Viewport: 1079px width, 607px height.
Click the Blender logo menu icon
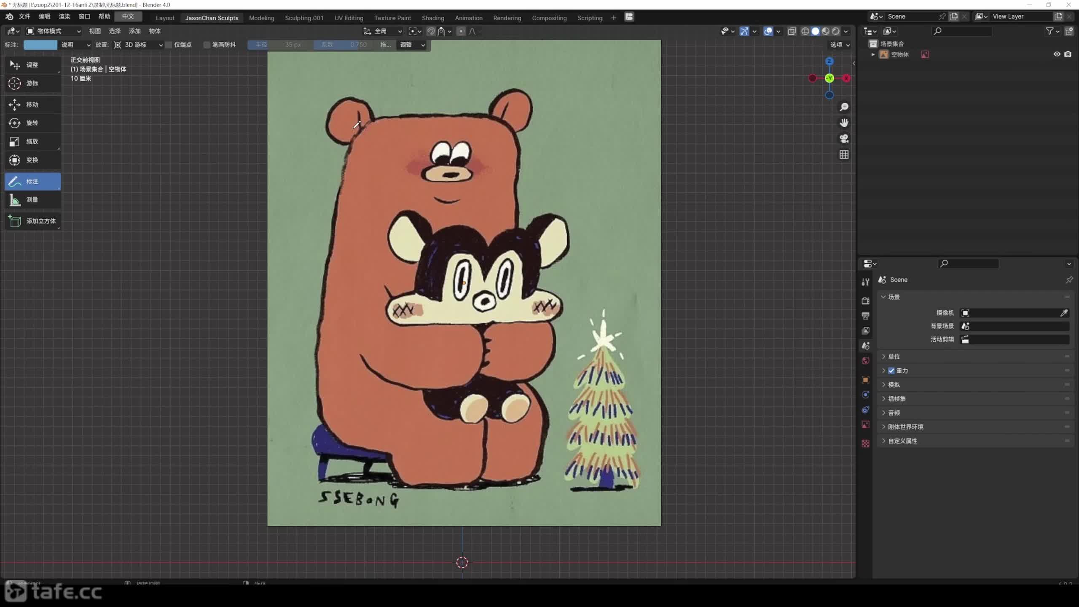click(9, 16)
